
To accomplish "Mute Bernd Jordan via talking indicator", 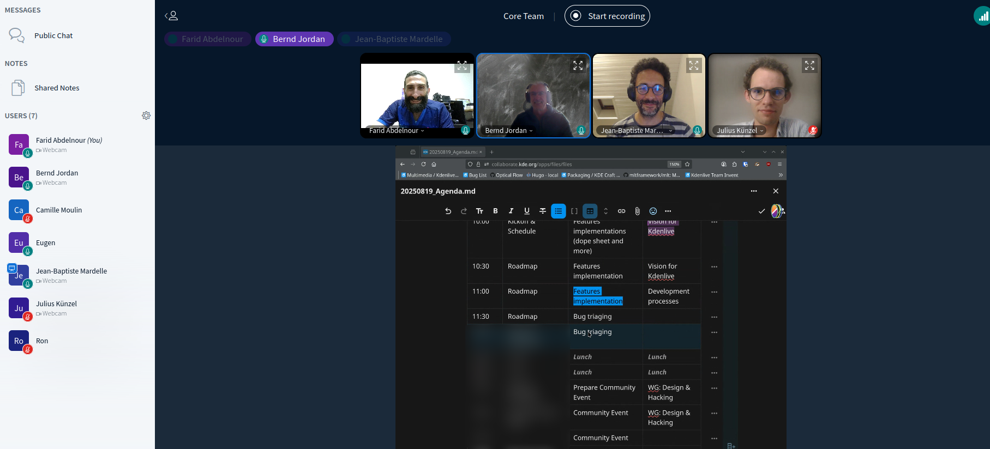I will tap(294, 39).
